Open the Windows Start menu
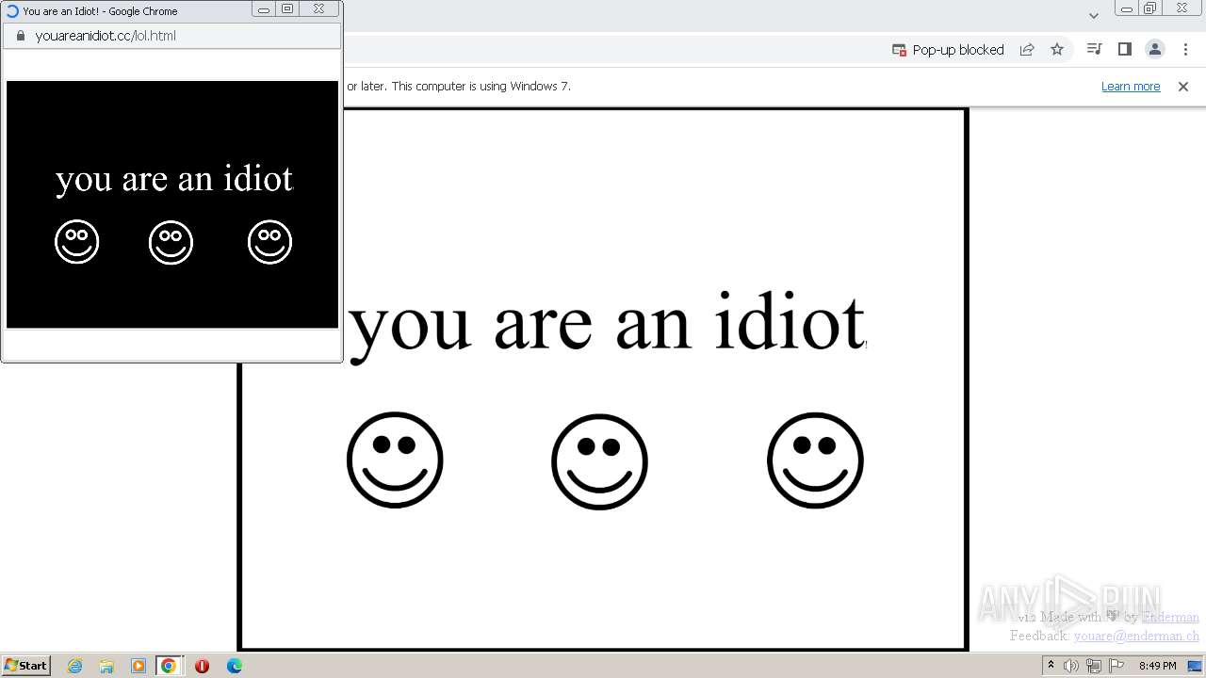Screen dimensions: 1206x678 tap(25, 666)
